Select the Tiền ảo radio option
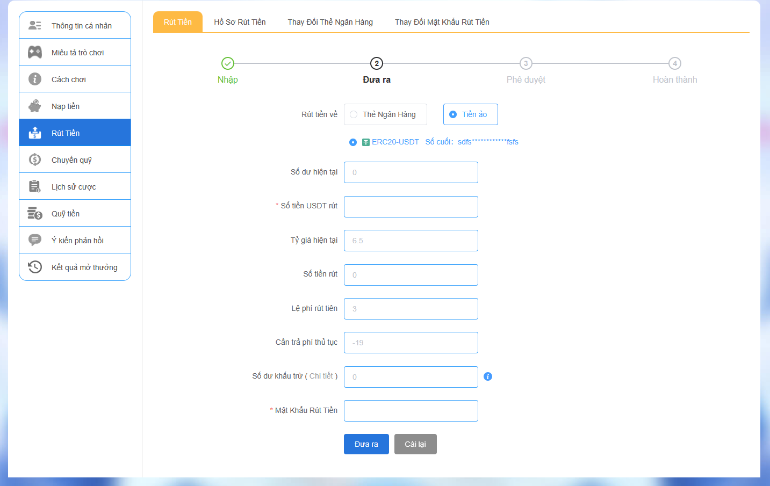This screenshot has width=770, height=486. pos(453,114)
